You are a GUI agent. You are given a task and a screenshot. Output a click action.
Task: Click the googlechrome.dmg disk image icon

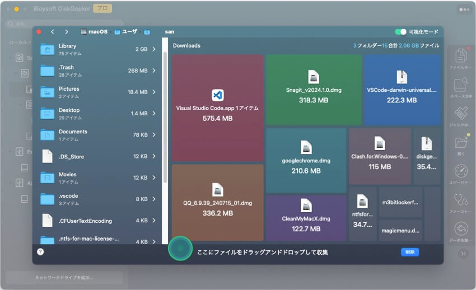(x=306, y=148)
